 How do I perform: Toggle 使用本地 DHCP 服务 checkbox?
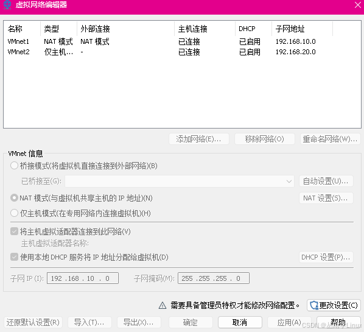pyautogui.click(x=14, y=257)
